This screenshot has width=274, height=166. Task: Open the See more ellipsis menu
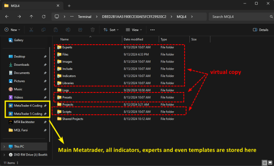153,30
